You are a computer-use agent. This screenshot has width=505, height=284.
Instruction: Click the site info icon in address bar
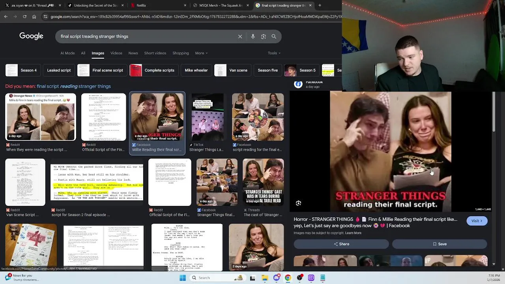pyautogui.click(x=45, y=17)
